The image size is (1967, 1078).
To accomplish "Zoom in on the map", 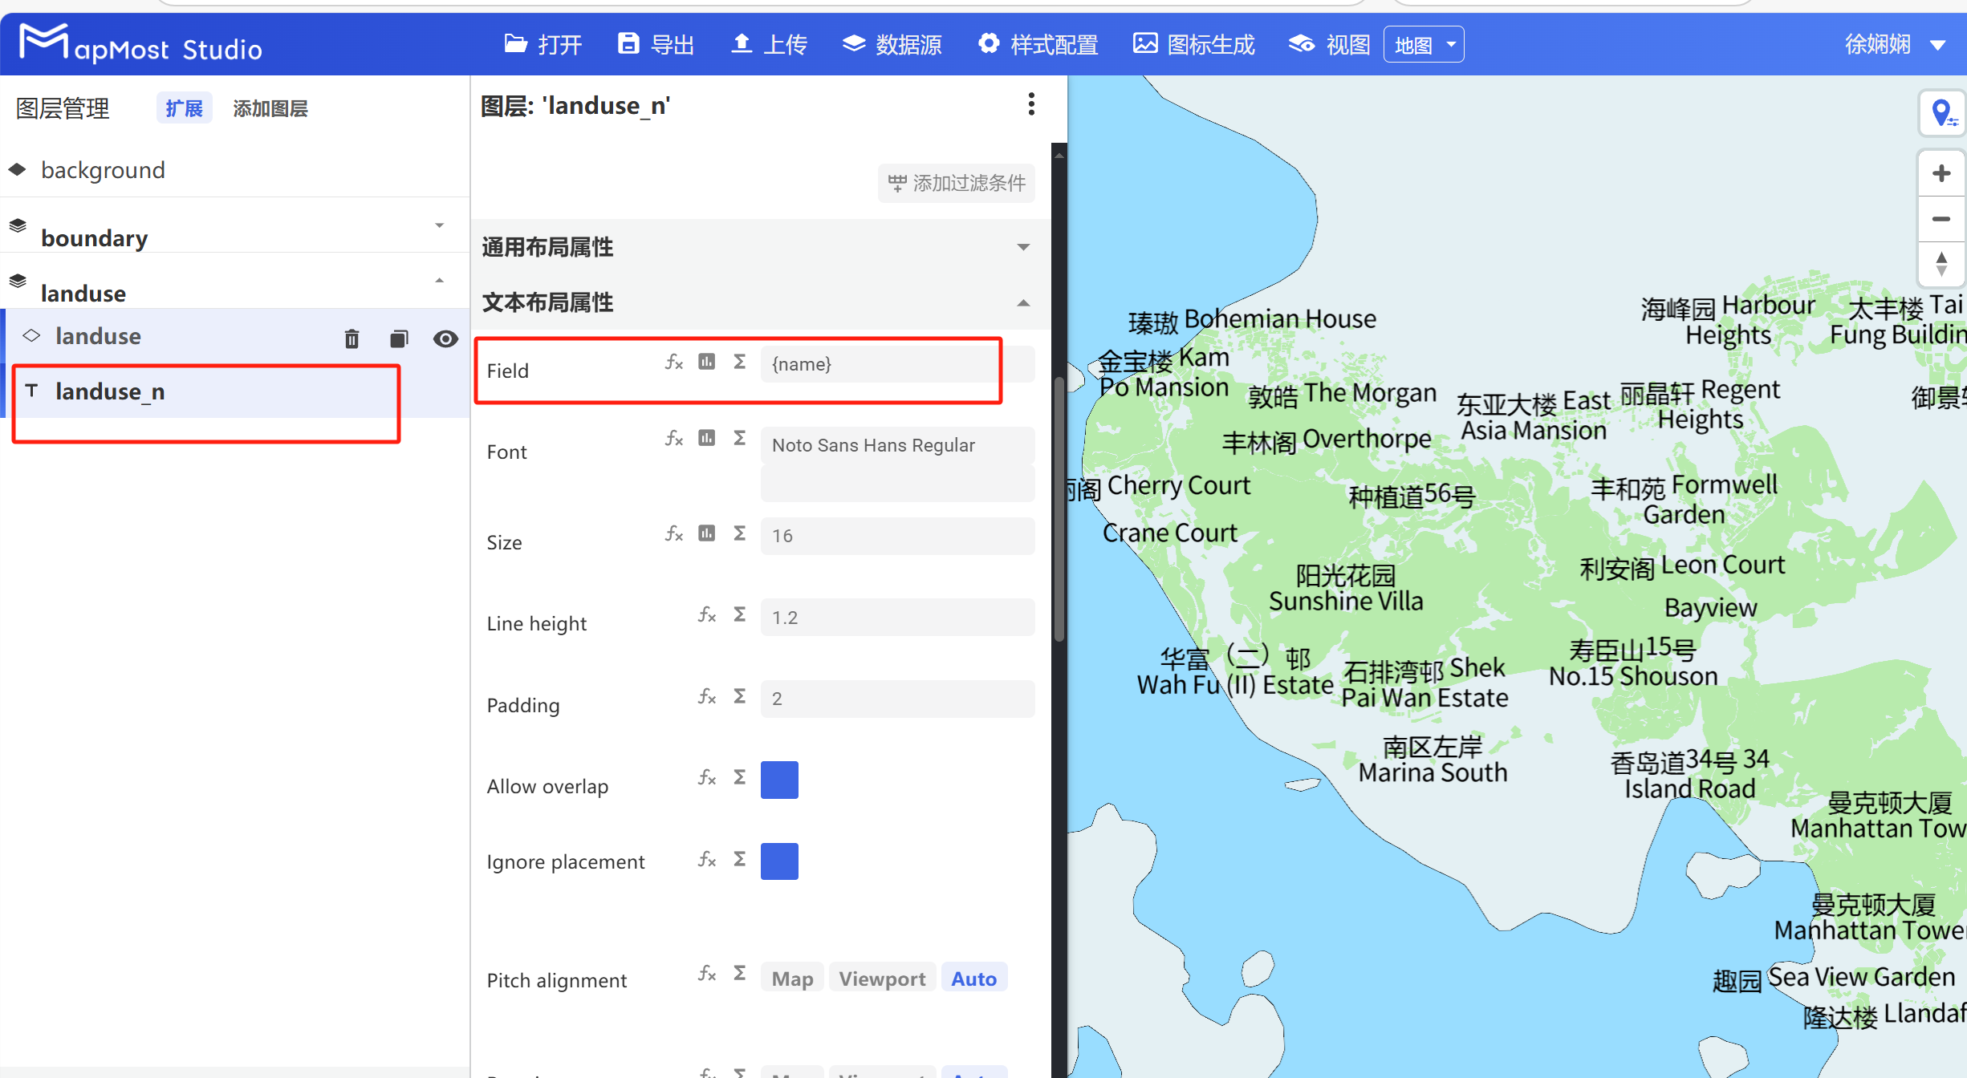I will pos(1941,172).
